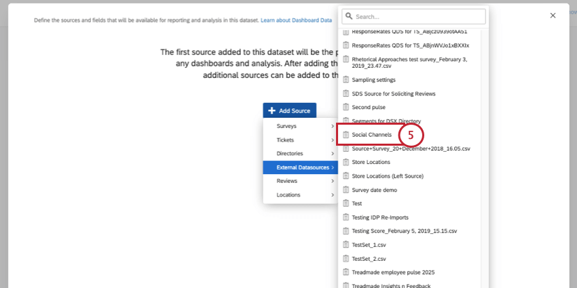Viewport: 577px width, 288px height.
Task: Click the clipboard icon beside Survey date demo
Action: (x=346, y=190)
